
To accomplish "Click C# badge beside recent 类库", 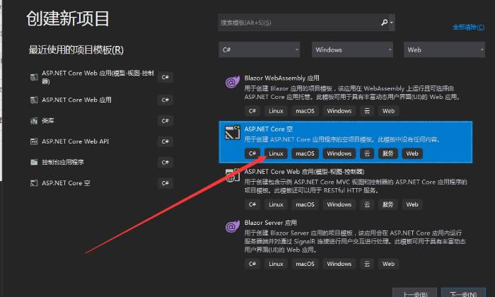I will pos(165,120).
